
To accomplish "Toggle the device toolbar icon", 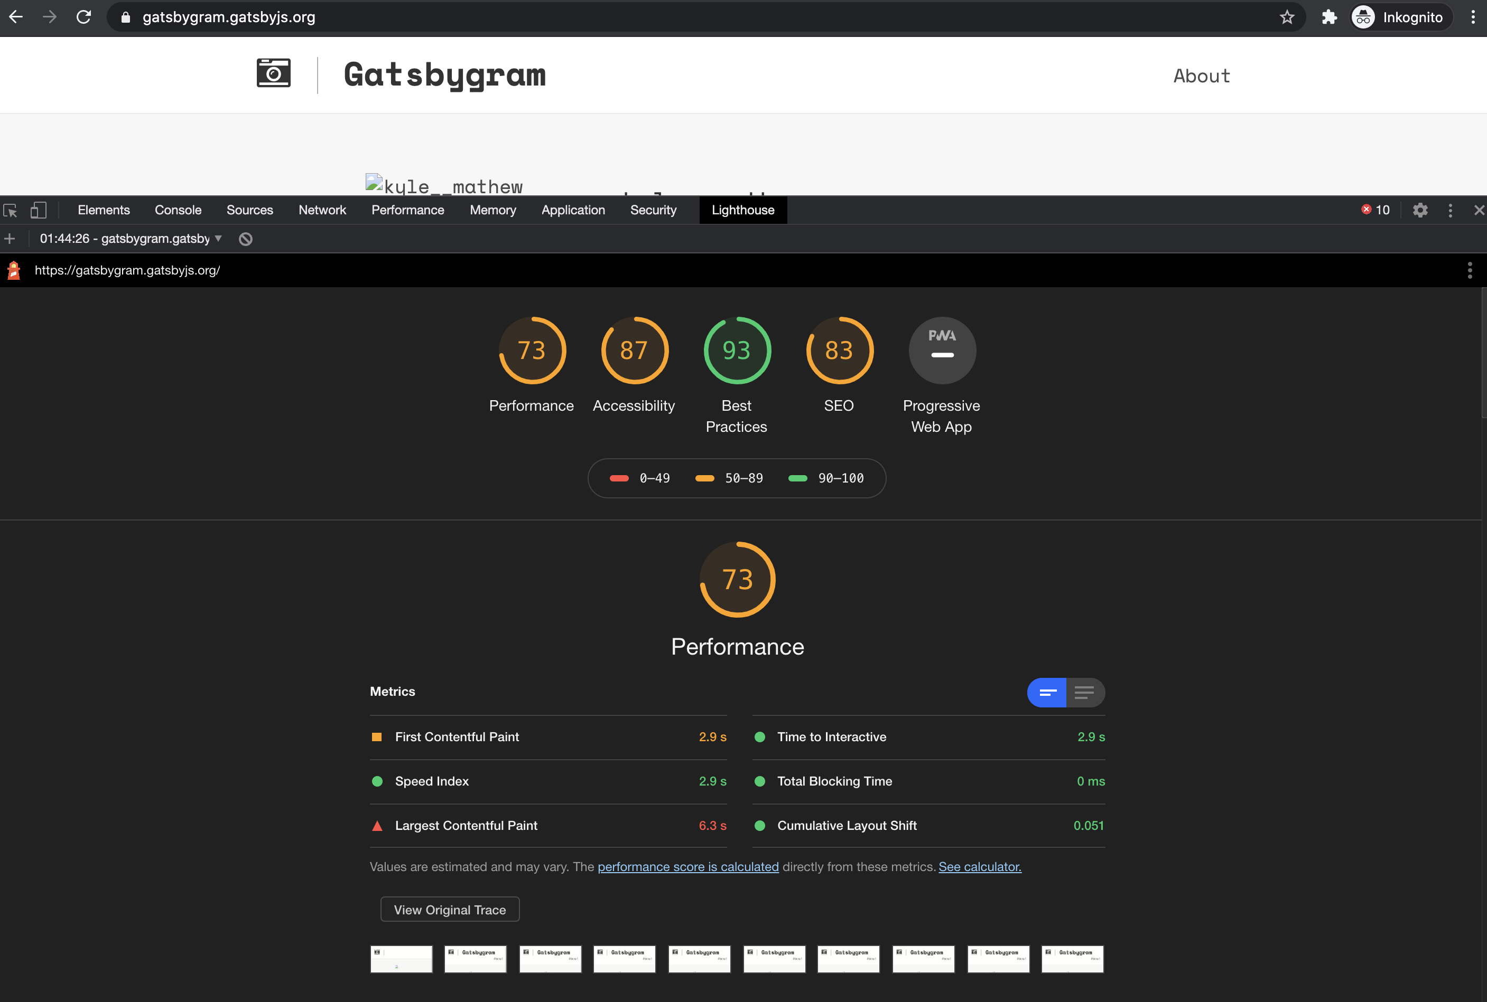I will pyautogui.click(x=39, y=210).
